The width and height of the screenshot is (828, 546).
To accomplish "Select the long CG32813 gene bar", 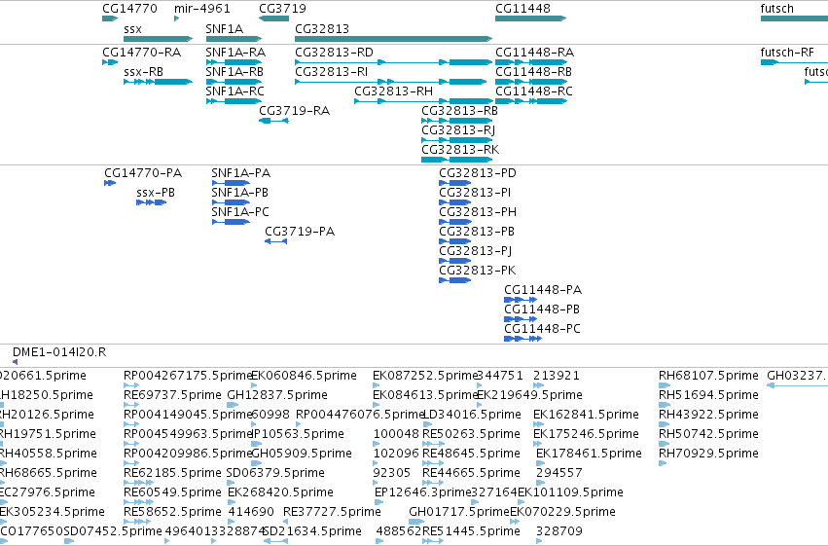I will coord(393,39).
